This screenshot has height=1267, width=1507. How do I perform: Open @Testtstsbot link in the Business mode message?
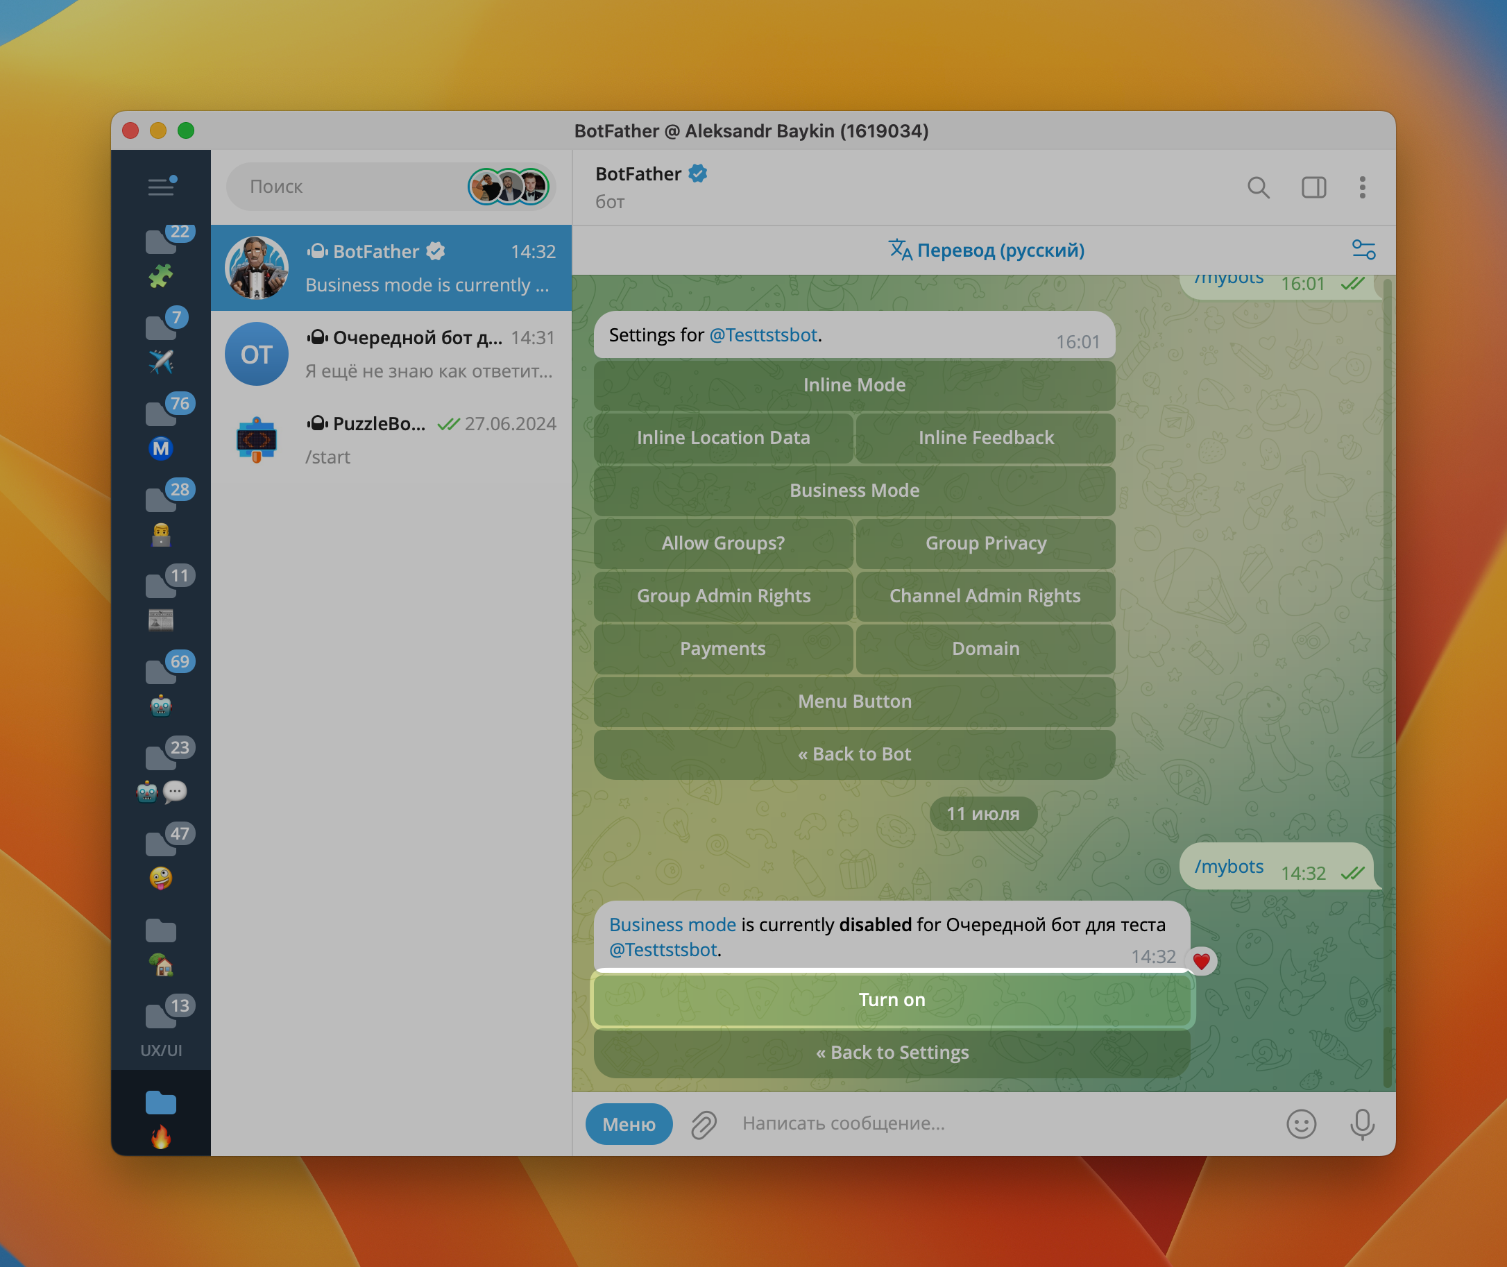click(x=663, y=949)
